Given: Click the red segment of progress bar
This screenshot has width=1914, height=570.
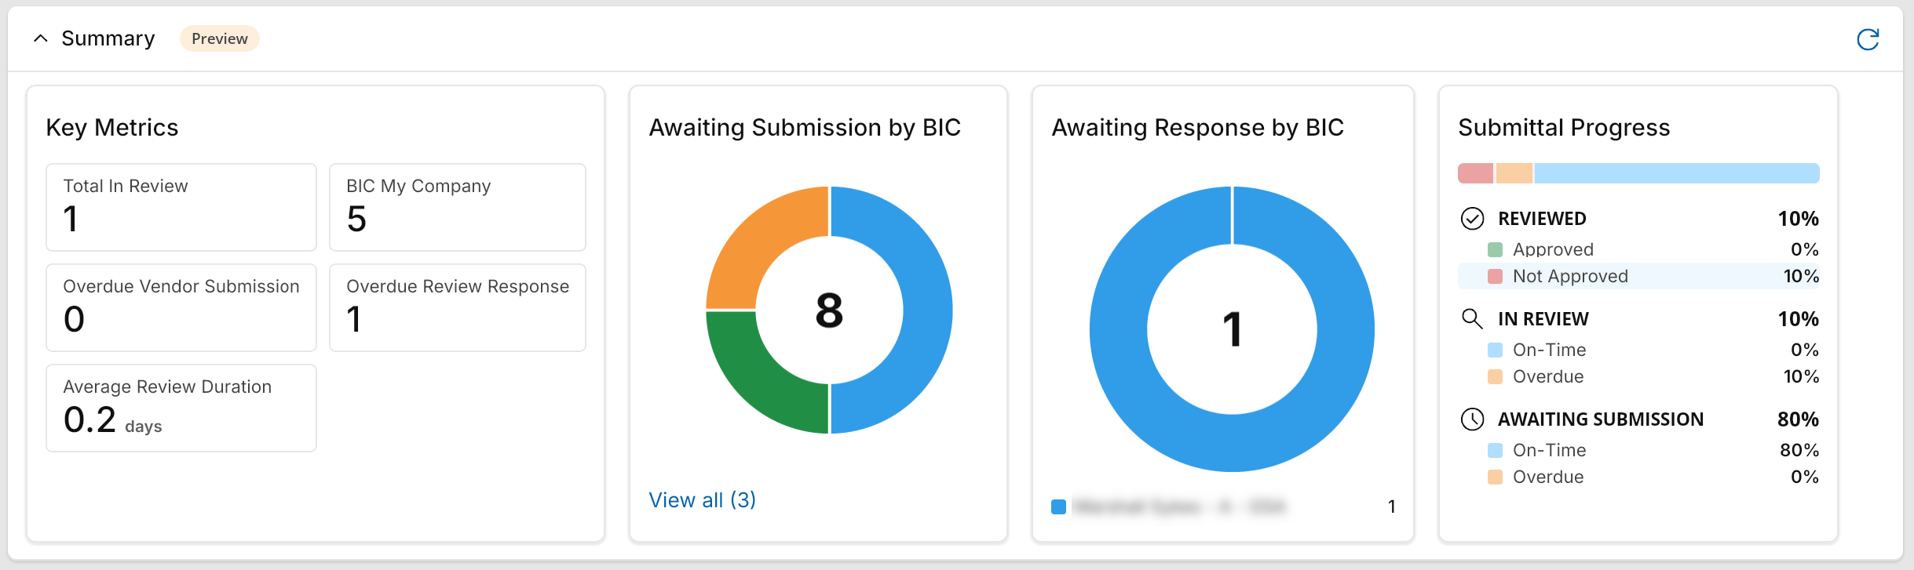Looking at the screenshot, I should coord(1475,173).
